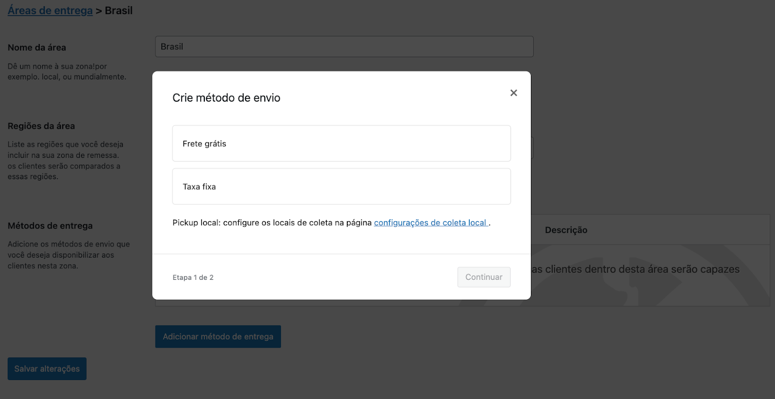
Task: Click the Continuar button
Action: click(484, 277)
